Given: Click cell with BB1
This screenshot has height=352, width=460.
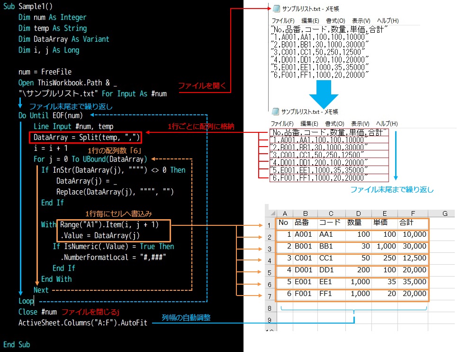Looking at the screenshot, I should (331, 246).
